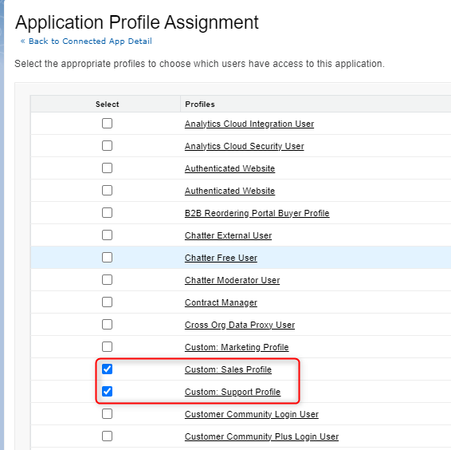Viewport: 451px width, 450px height.
Task: Open B2B Reordering Portal Buyer Profile link
Action: (257, 213)
